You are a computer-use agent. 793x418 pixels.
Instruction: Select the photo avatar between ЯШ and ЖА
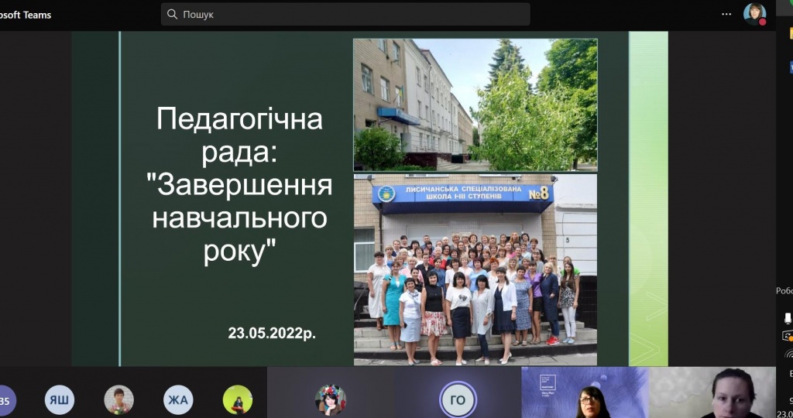pyautogui.click(x=118, y=399)
